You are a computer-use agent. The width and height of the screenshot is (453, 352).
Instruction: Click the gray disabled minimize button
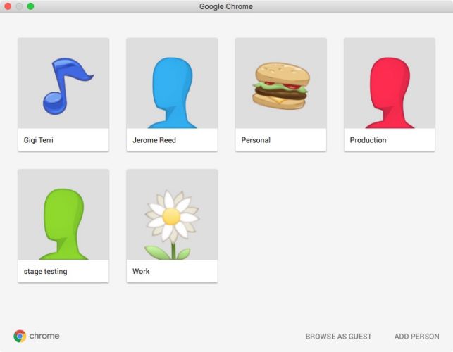(x=19, y=6)
